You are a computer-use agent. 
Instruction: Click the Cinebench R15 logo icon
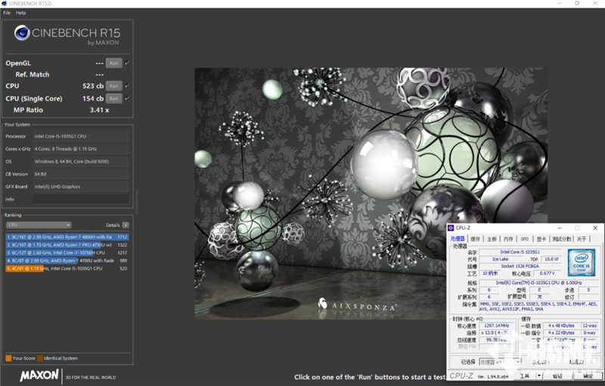(22, 33)
